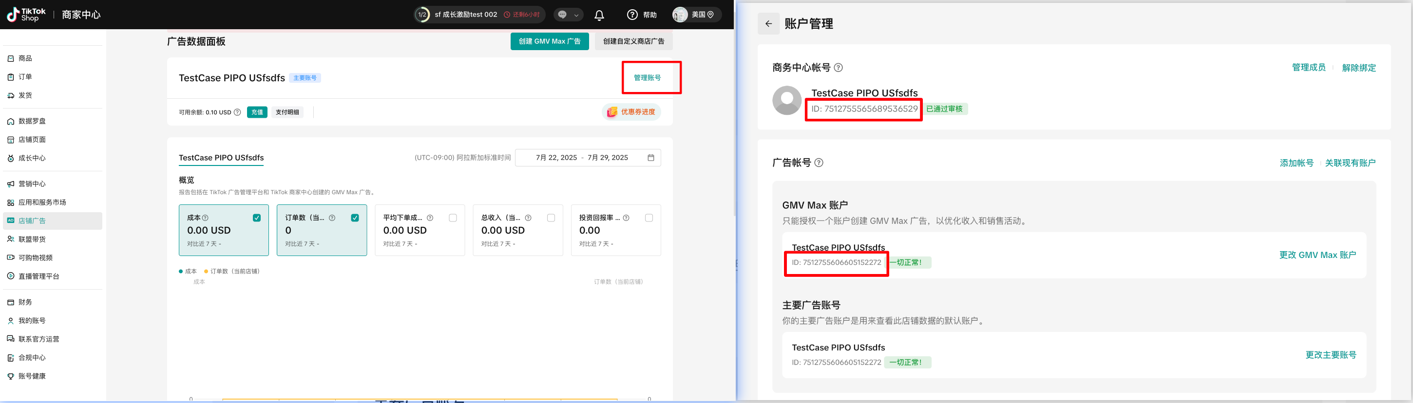Click info icon next to 可用余额

tap(237, 112)
